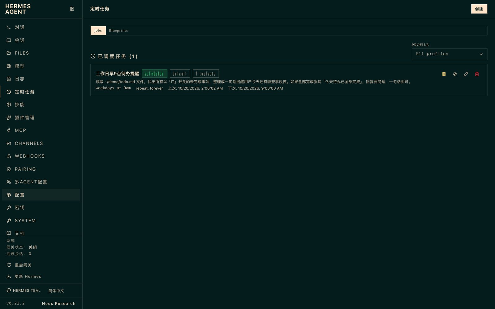Pause the scheduled weekday reminder job
The width and height of the screenshot is (495, 309).
(444, 74)
